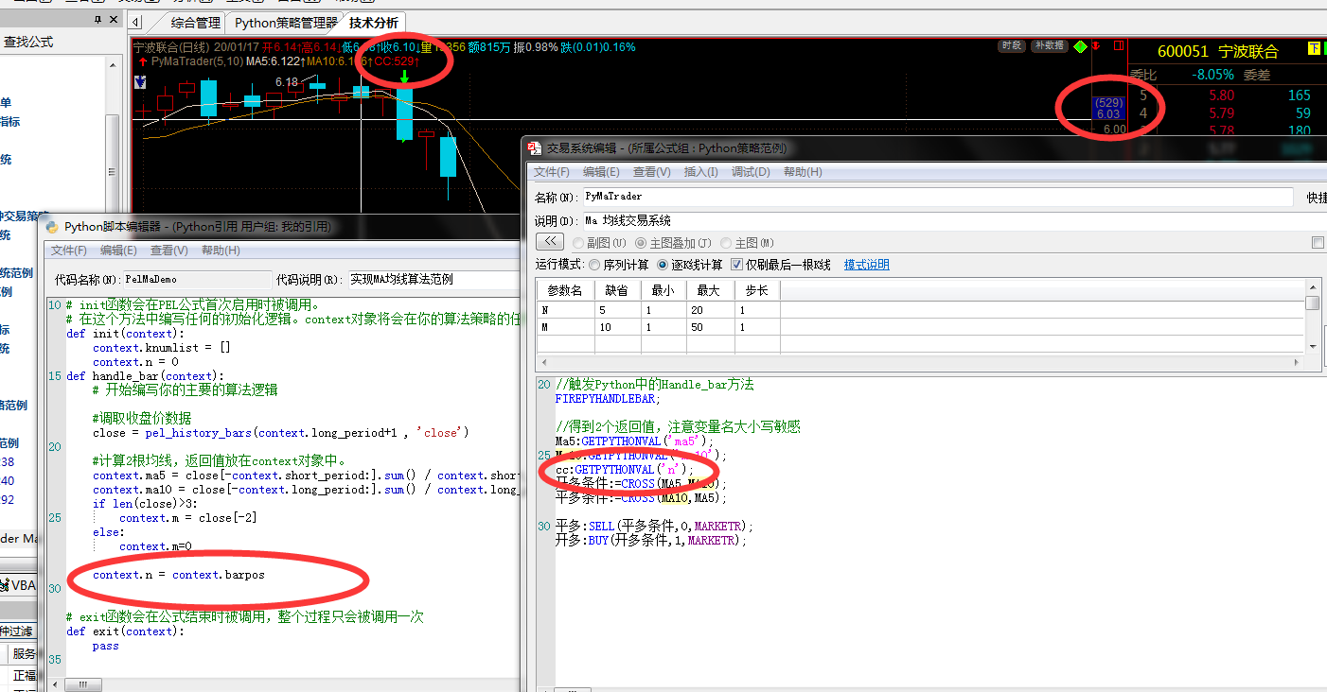Image resolution: width=1327 pixels, height=692 pixels.
Task: Click the tab strip scroll-left arrow
Action: click(135, 22)
